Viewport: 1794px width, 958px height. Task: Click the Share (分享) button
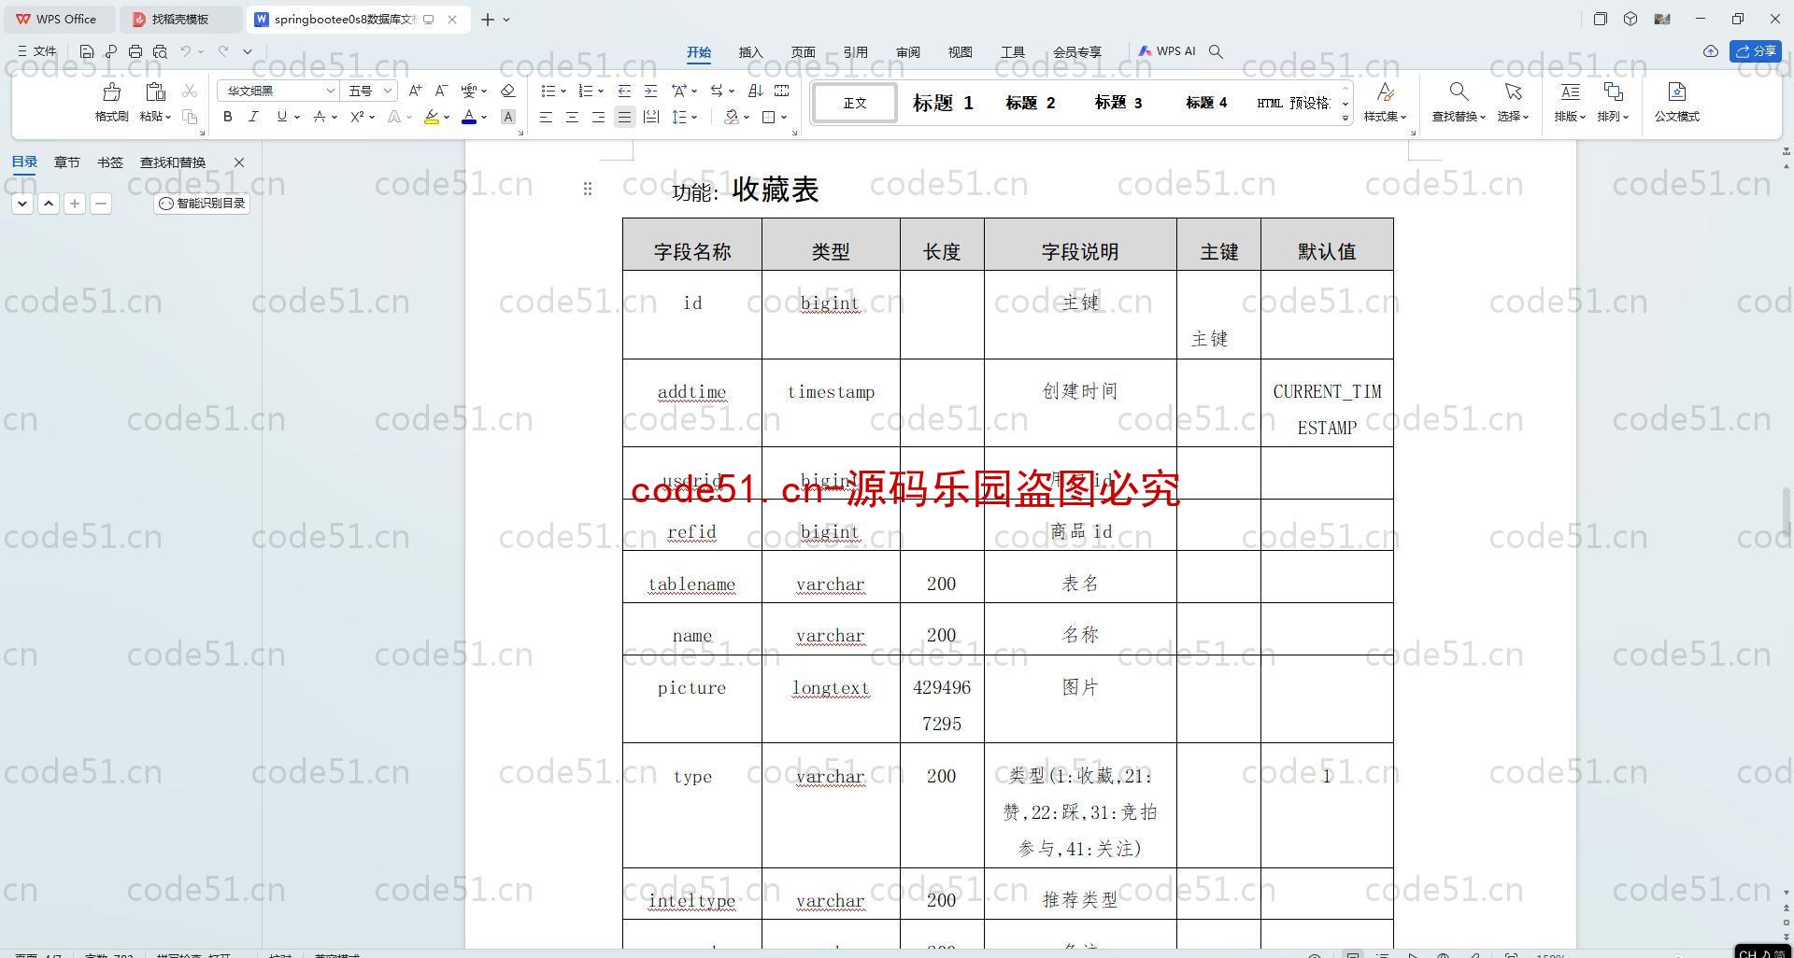coord(1756,51)
